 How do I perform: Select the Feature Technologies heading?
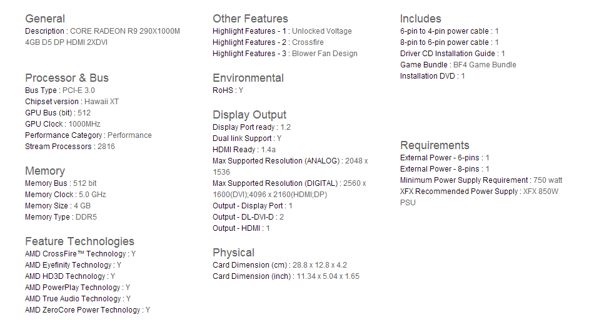pyautogui.click(x=79, y=241)
